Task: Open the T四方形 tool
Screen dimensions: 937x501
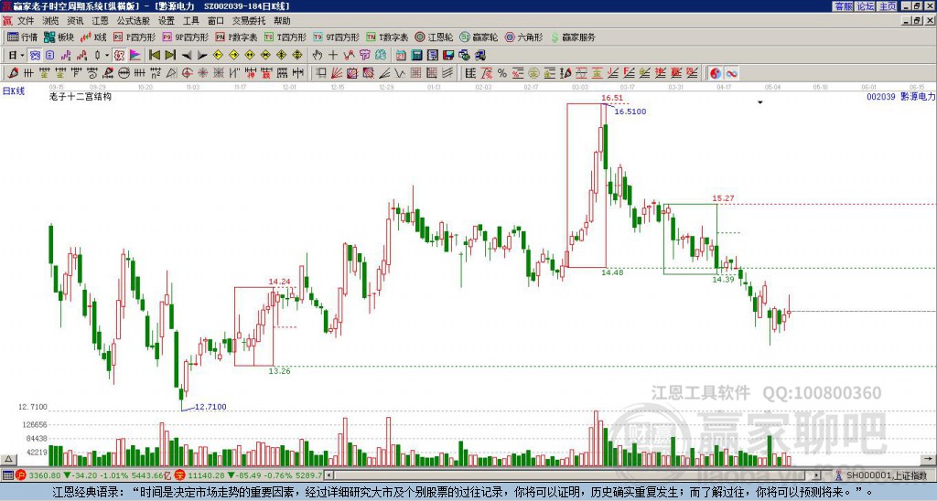Action: (285, 37)
